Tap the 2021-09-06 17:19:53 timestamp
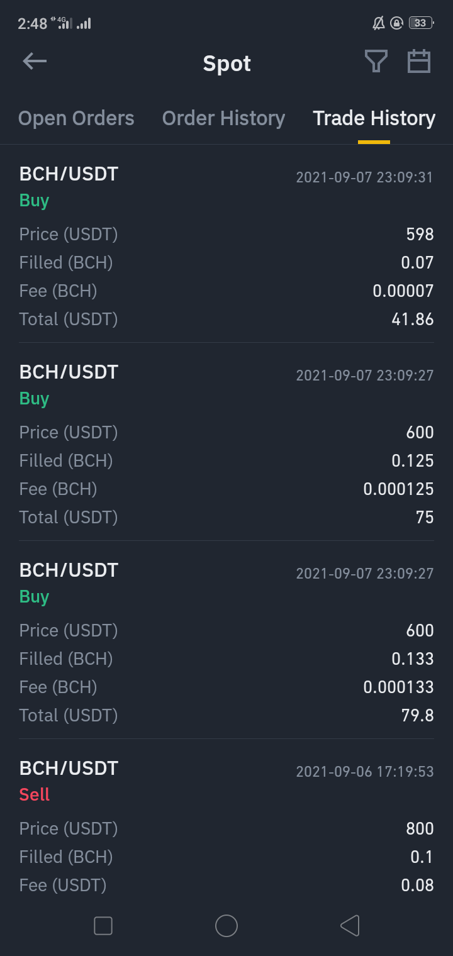Viewport: 453px width, 956px height. click(x=365, y=772)
